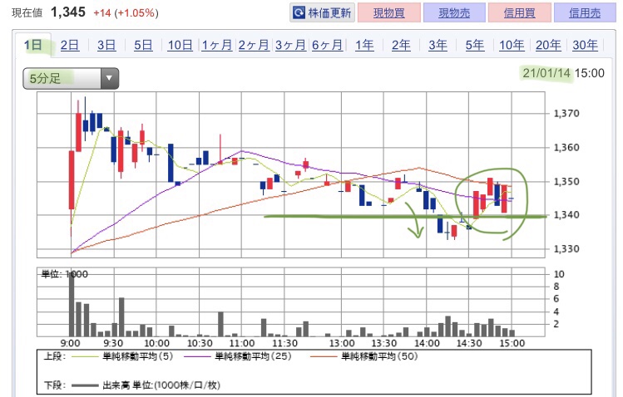Click the 株価更新 refresh button

pos(322,13)
